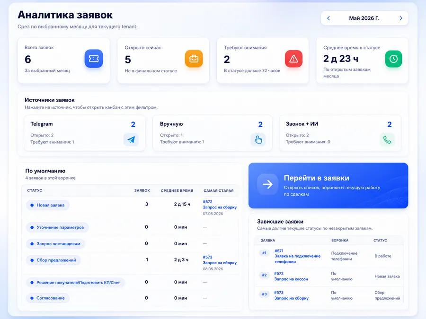The height and width of the screenshot is (319, 426).
Task: Click the САМАЯ СТАРАЯ column header
Action: [218, 191]
